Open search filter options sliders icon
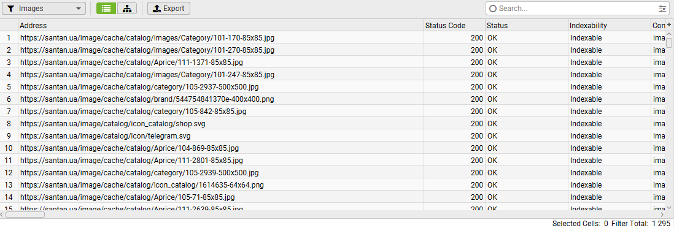The width and height of the screenshot is (674, 228). point(662,9)
